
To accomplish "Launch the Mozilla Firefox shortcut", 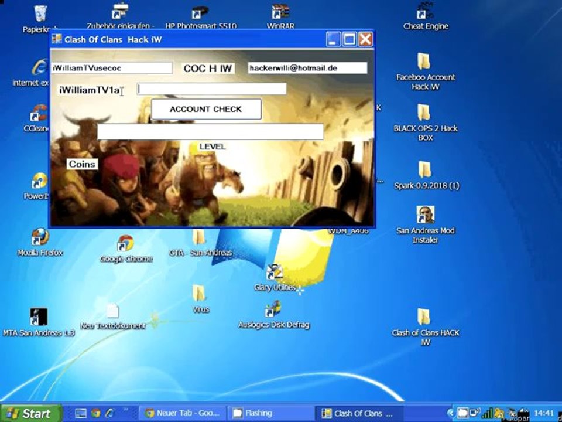I will (x=40, y=237).
